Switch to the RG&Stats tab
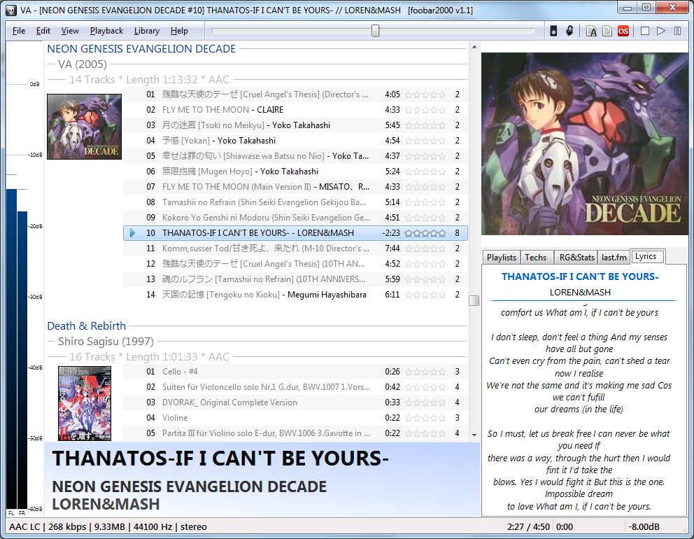 click(576, 258)
